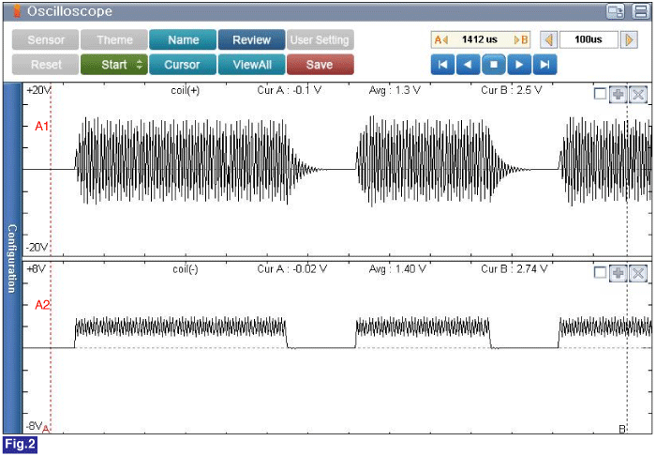Select the B cursor arrow in time box
This screenshot has height=456, width=656.
tap(521, 40)
